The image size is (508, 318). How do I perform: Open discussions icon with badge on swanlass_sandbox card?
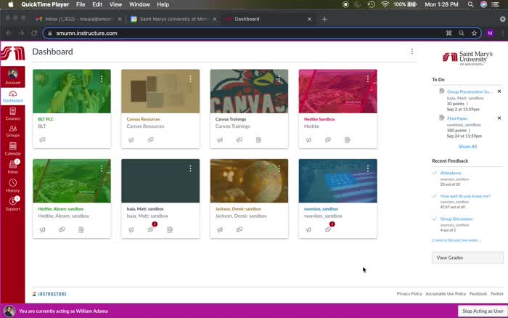click(x=329, y=229)
